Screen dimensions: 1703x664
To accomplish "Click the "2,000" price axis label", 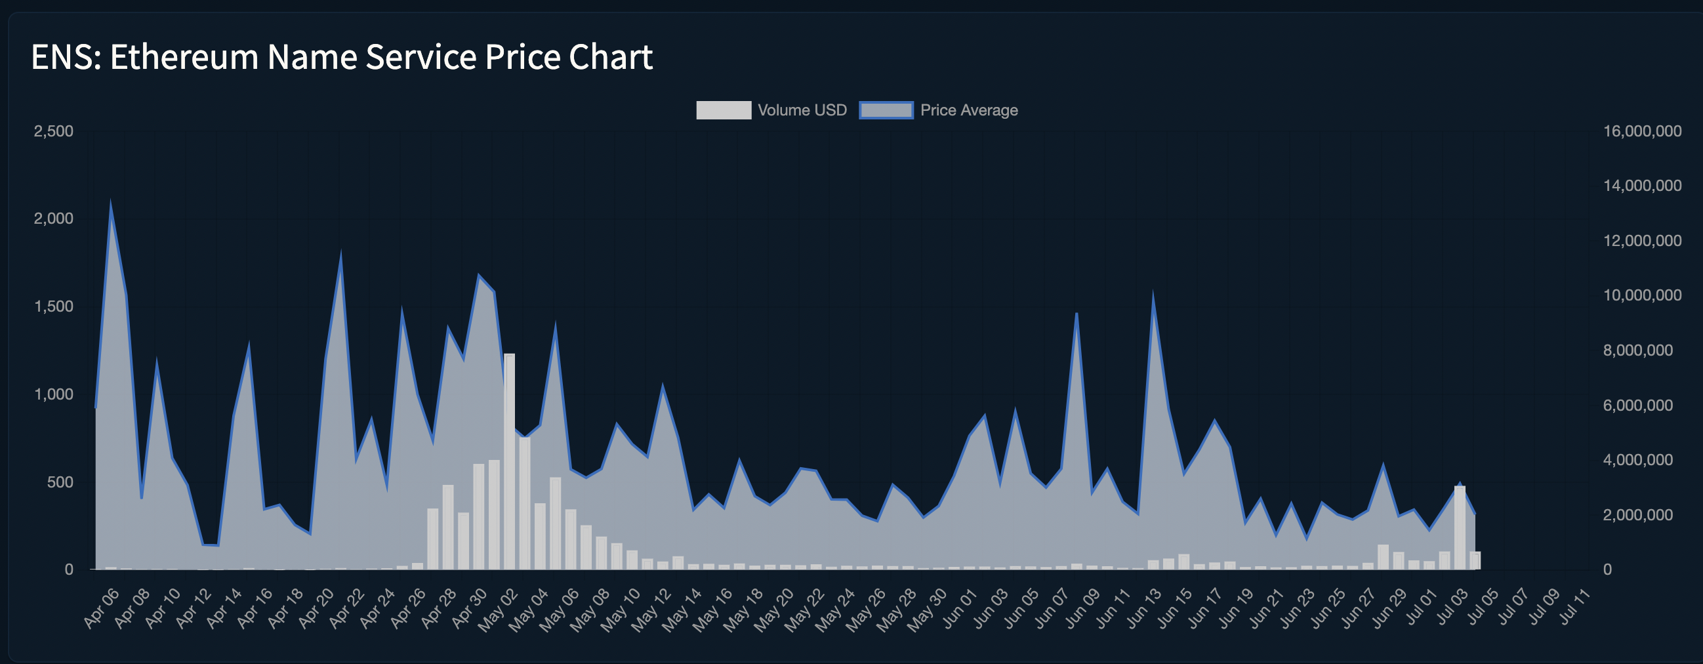I will [54, 219].
